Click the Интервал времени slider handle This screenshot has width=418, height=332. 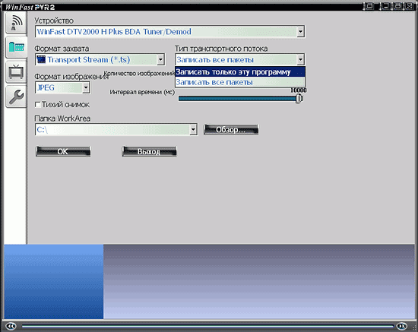tap(299, 99)
